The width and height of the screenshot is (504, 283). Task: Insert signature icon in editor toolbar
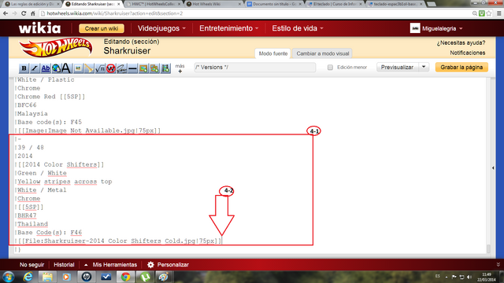click(122, 68)
